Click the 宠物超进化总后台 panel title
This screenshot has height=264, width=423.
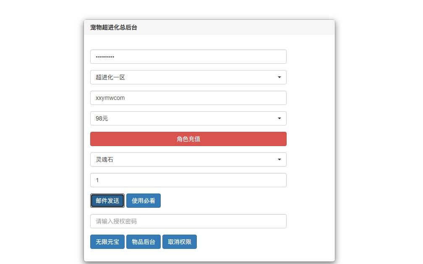click(x=114, y=28)
